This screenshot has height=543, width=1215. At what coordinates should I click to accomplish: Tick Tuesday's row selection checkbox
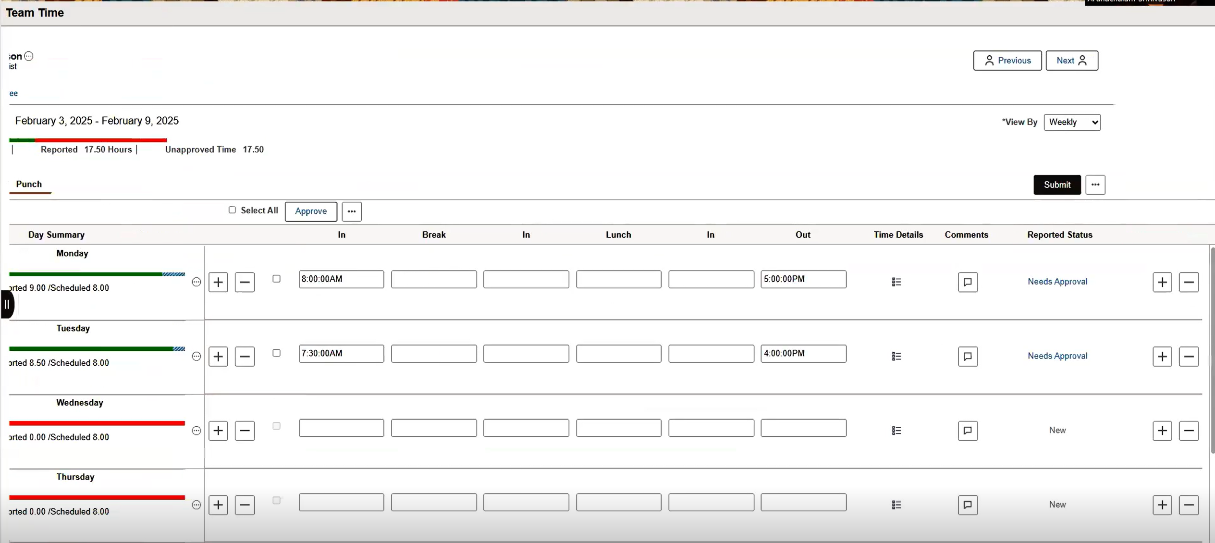[276, 353]
